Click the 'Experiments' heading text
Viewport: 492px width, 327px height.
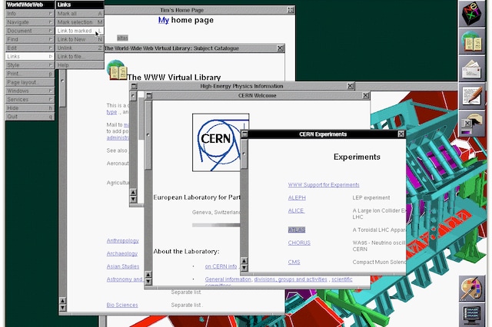357,157
